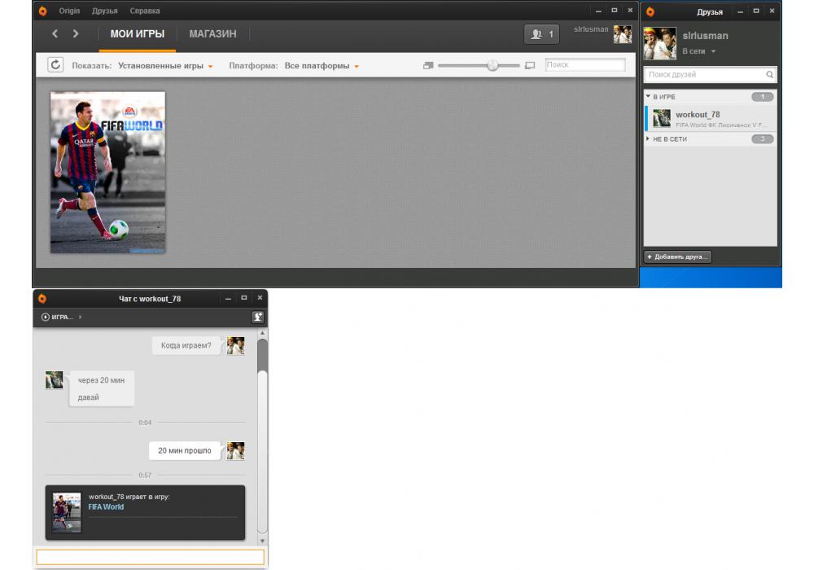Click the Добавить друга button

(x=678, y=256)
